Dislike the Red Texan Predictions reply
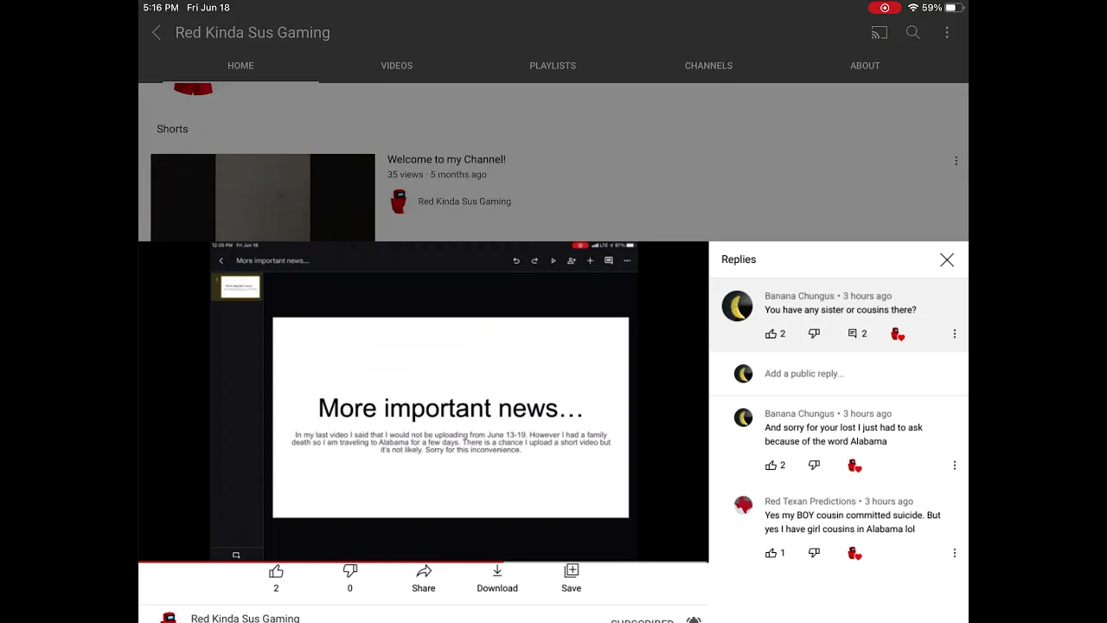The height and width of the screenshot is (623, 1107). coord(814,553)
